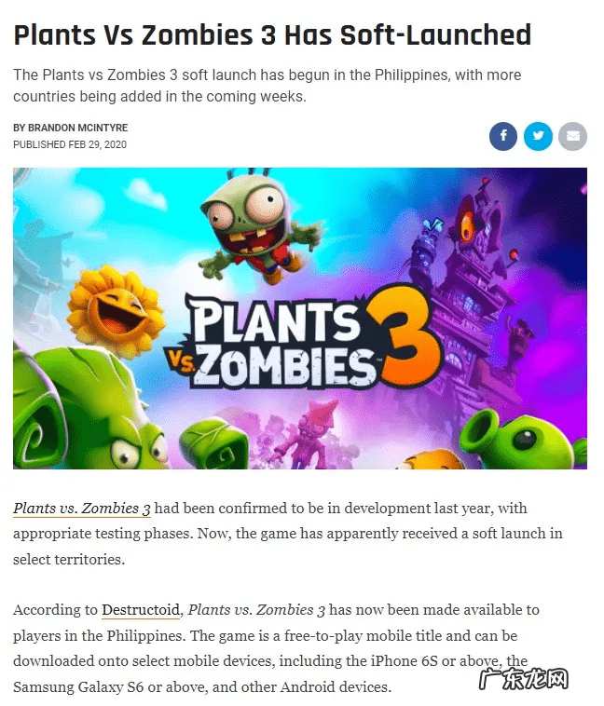604x706 pixels.
Task: Open the Destructoid source link
Action: point(141,610)
